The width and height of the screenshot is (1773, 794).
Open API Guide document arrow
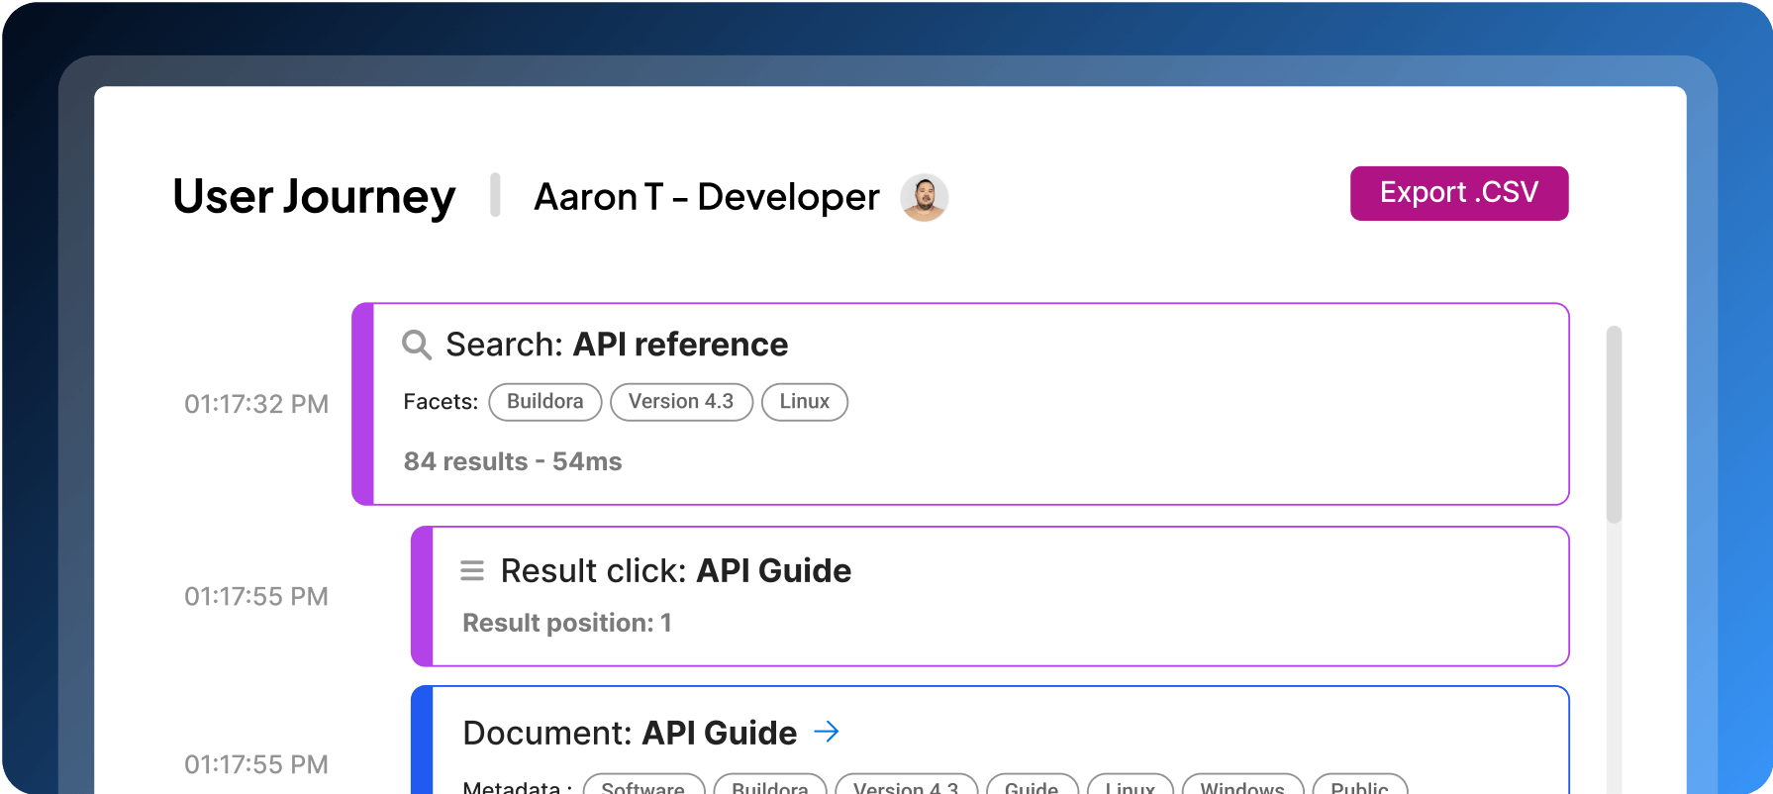pyautogui.click(x=826, y=732)
